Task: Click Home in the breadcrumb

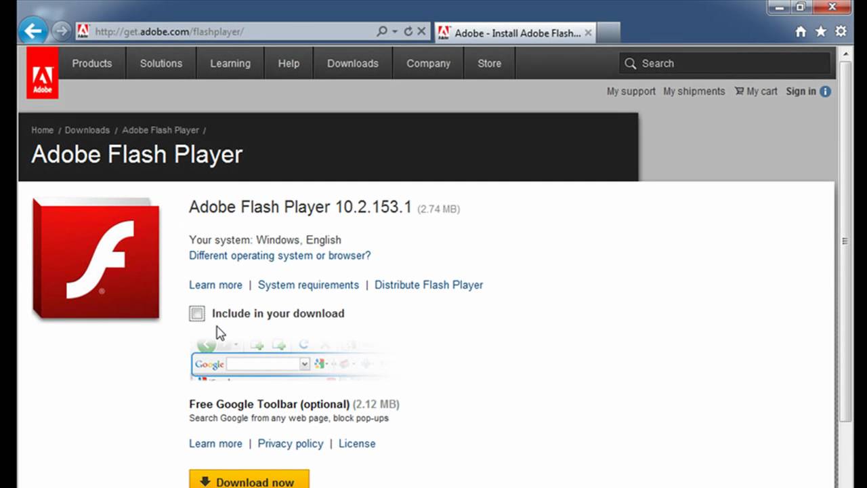Action: [42, 130]
